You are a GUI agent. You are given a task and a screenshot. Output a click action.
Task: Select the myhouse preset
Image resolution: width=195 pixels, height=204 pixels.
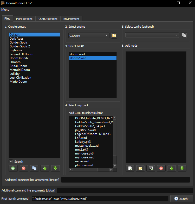point(34,50)
